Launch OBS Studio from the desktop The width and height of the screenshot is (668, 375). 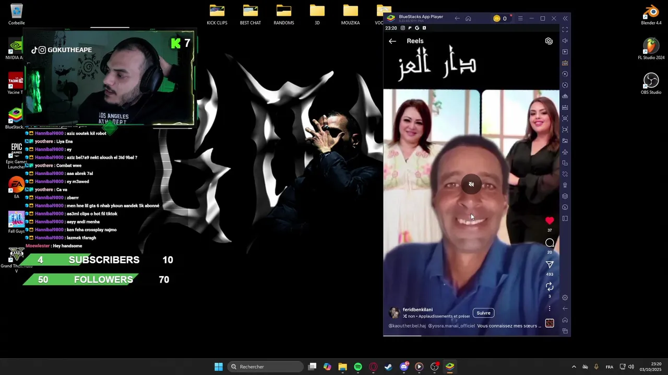651,83
